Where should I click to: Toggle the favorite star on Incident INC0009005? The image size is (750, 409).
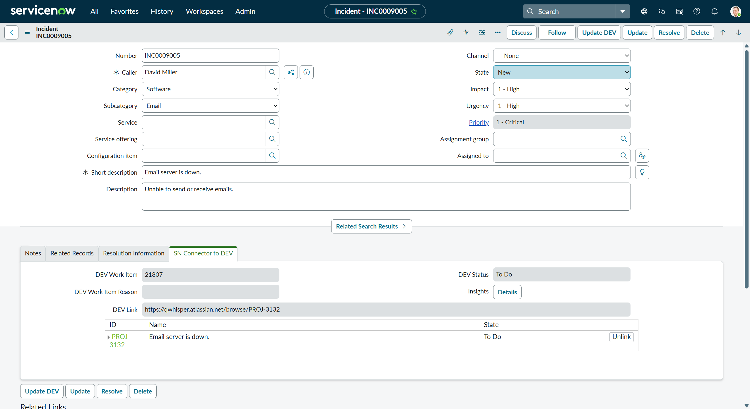point(414,11)
